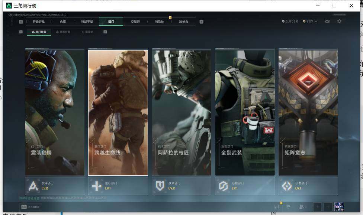
Task: Go to the 特勤处 tab
Action: (160, 22)
